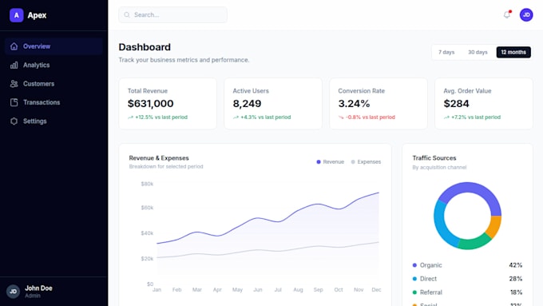The width and height of the screenshot is (543, 306).
Task: Click the Revenue & Expenses title
Action: tap(159, 158)
